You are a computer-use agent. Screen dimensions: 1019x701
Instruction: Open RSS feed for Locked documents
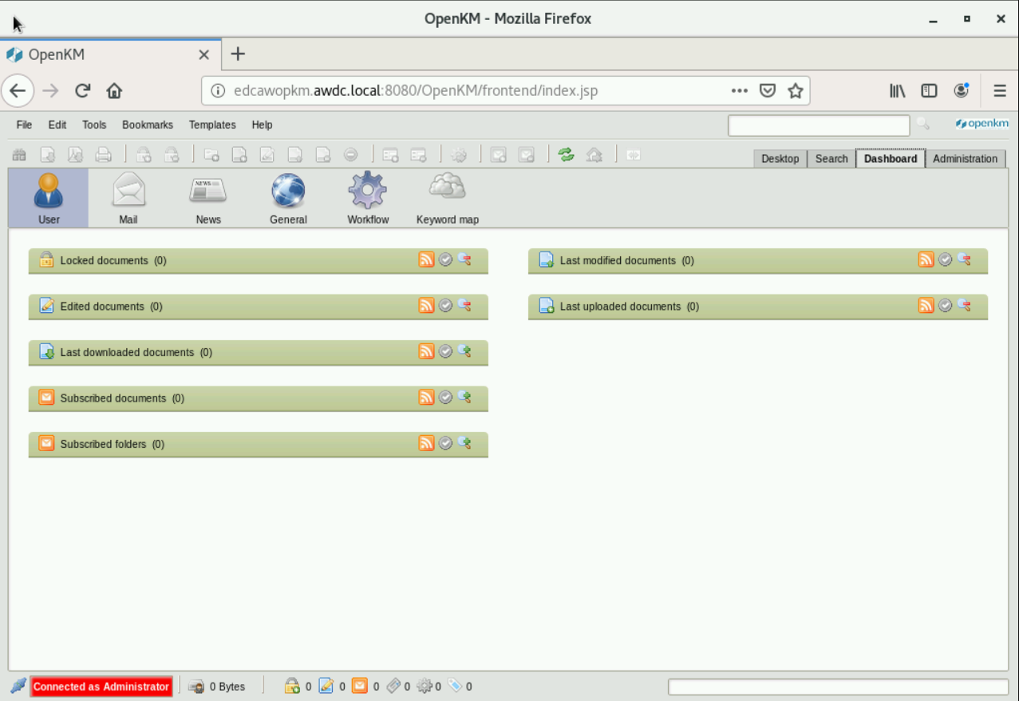(427, 259)
